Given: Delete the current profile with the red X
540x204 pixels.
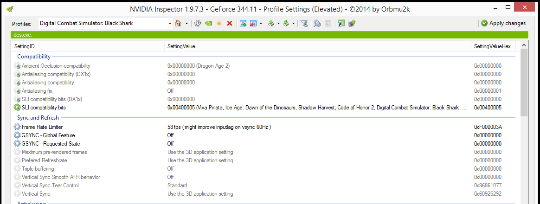Looking at the screenshot, I should [230, 23].
